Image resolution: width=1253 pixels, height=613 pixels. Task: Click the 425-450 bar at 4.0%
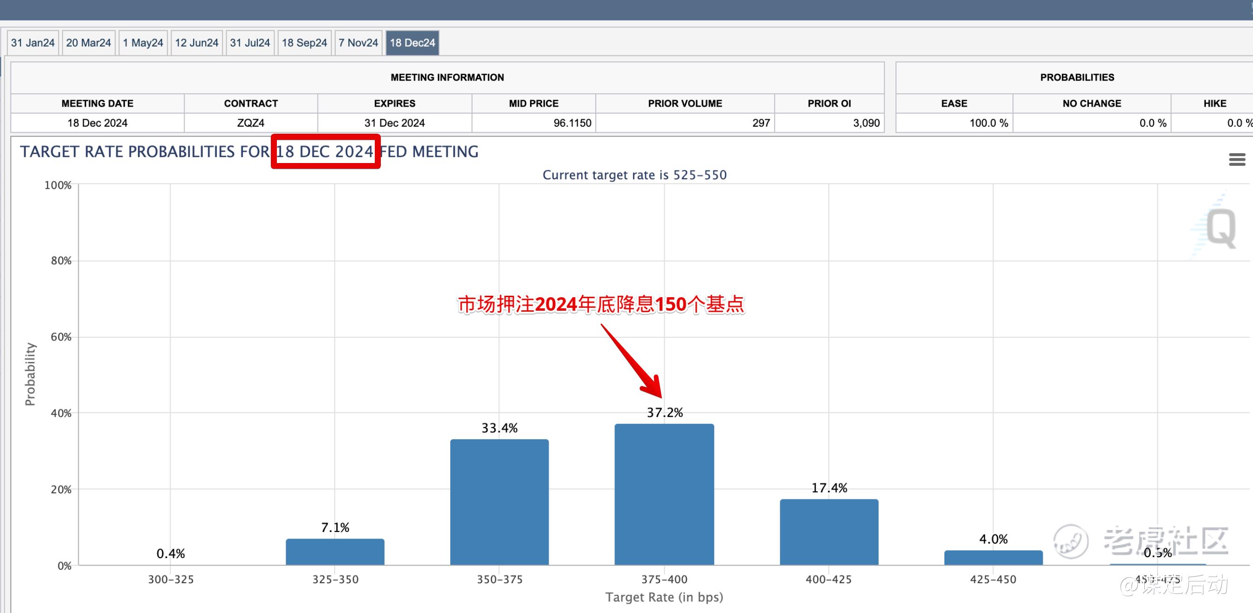click(x=993, y=557)
